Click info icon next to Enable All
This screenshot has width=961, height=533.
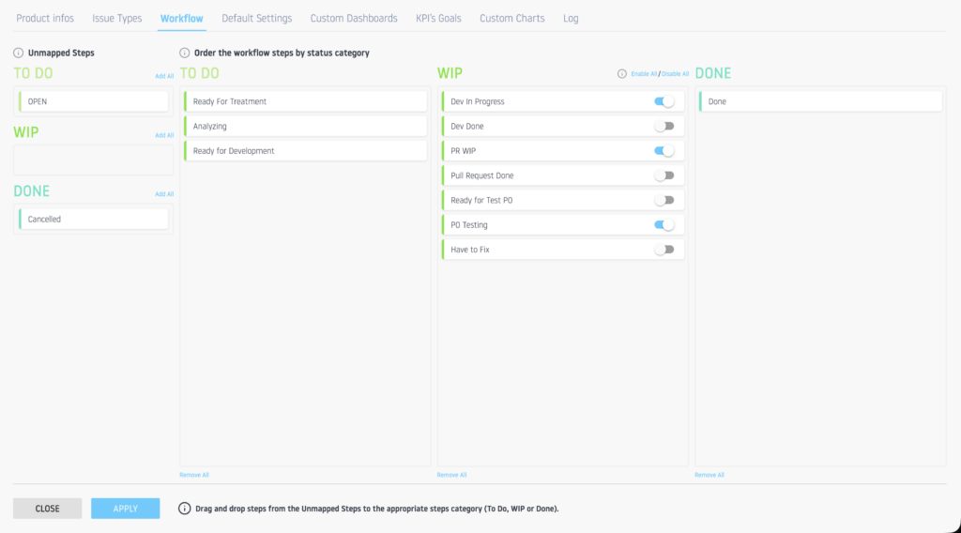[621, 74]
